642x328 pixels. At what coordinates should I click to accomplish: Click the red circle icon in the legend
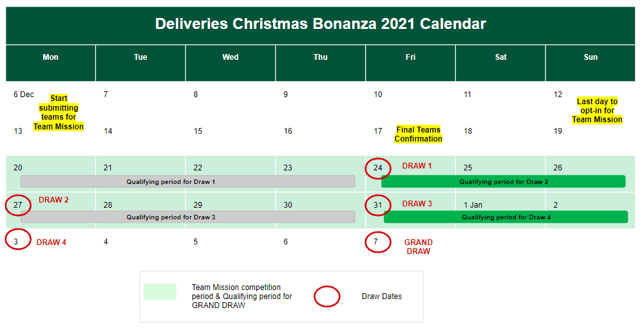pyautogui.click(x=326, y=296)
